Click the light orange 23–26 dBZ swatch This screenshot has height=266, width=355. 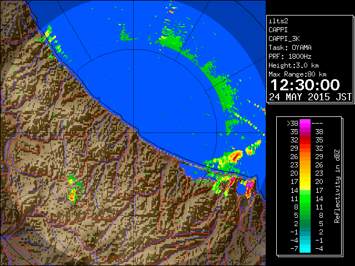click(x=305, y=165)
